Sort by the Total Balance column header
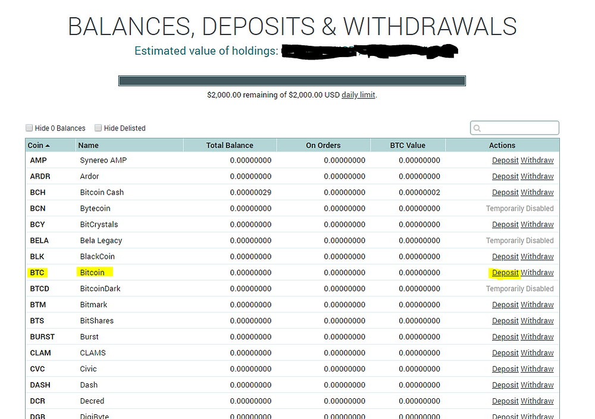The image size is (595, 419). pos(230,145)
